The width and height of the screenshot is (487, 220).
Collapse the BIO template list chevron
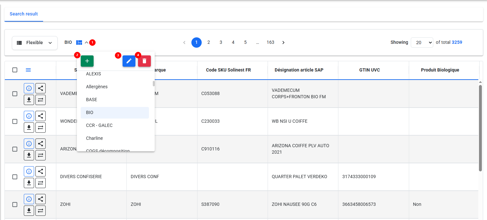point(87,43)
